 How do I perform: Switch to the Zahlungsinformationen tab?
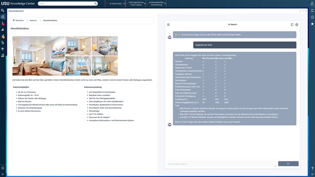coord(136,3)
